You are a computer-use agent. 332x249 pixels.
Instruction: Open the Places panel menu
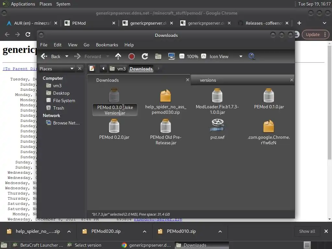coord(45,4)
